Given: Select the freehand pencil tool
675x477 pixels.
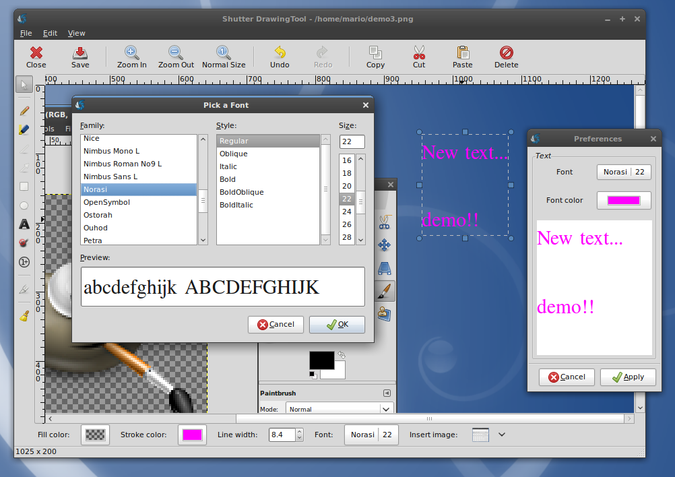Looking at the screenshot, I should (24, 110).
